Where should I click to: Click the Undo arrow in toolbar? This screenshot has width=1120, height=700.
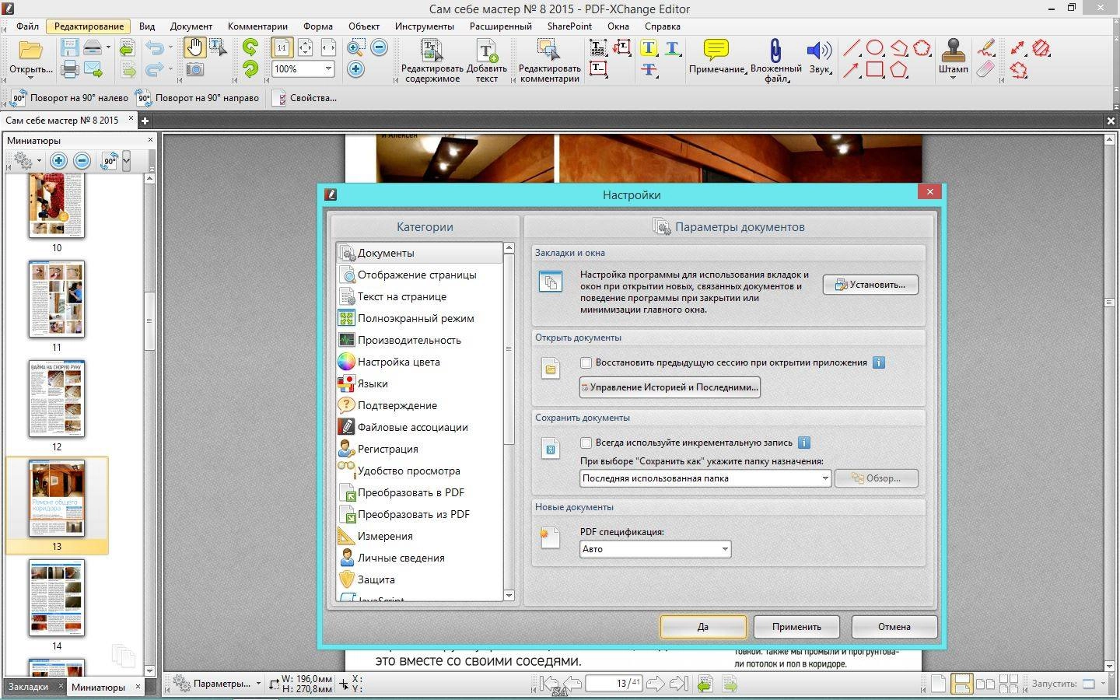156,48
